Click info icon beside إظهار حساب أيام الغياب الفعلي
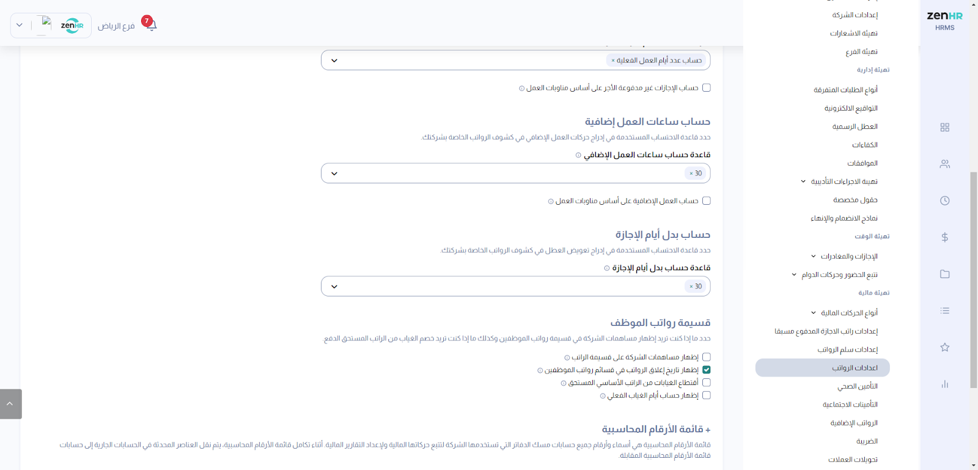The image size is (978, 470). [x=603, y=396]
